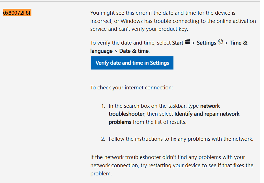Click the bold Start text
Screen dimensions: 264x183
(x=177, y=43)
